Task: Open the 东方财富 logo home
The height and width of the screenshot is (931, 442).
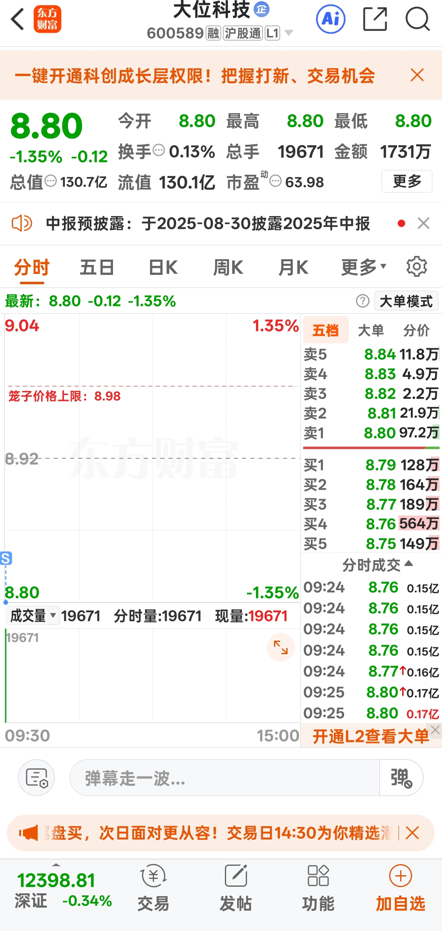Action: [x=47, y=19]
